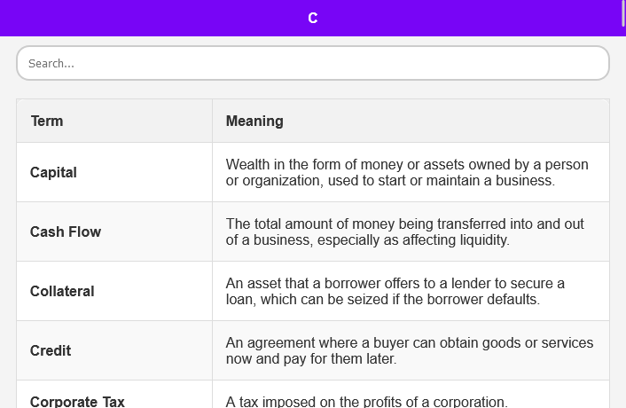
Task: Select the Cash Flow term cell
Action: pyautogui.click(x=114, y=232)
